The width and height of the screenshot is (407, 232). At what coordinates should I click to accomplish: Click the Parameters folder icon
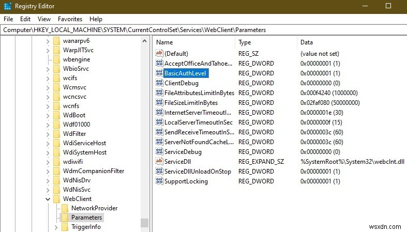pyautogui.click(x=65, y=218)
